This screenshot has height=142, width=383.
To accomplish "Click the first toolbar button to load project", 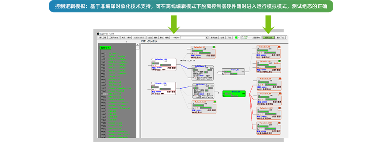I will [x=103, y=38].
